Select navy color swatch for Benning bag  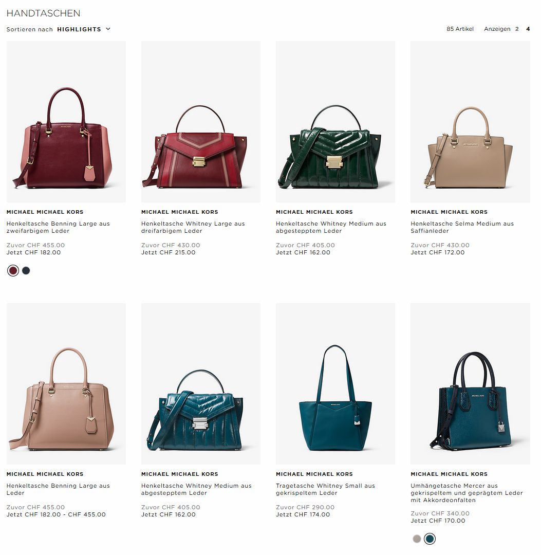[x=26, y=271]
